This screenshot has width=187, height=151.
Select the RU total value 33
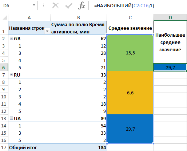click(x=103, y=75)
